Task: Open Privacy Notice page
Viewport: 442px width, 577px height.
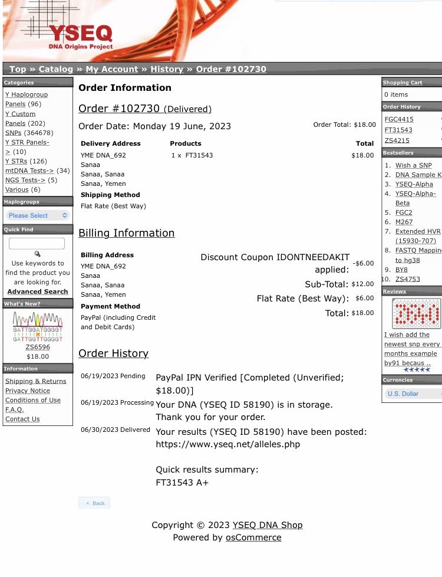Action: click(28, 391)
